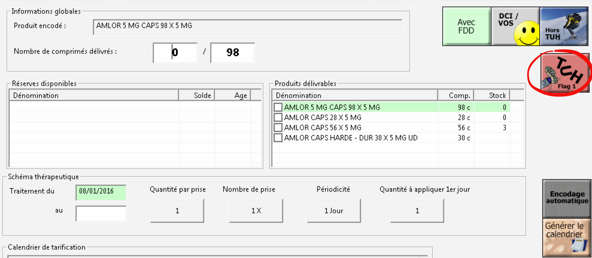Click the 98 c Comp. cell
The height and width of the screenshot is (258, 592).
456,107
